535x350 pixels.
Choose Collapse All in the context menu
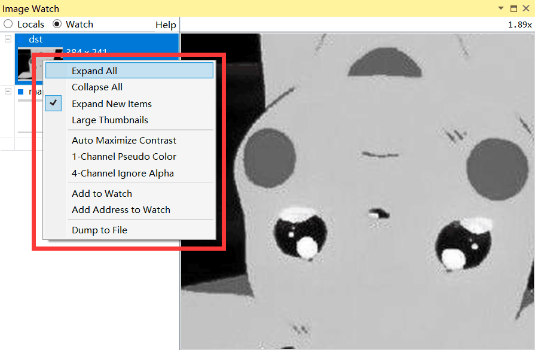pos(129,87)
